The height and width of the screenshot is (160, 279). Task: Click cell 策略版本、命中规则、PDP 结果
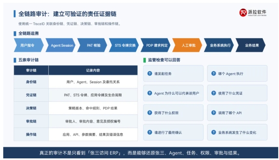93,108
